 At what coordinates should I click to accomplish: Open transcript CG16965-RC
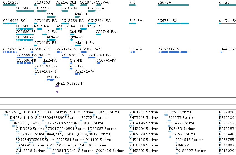point(14,21)
